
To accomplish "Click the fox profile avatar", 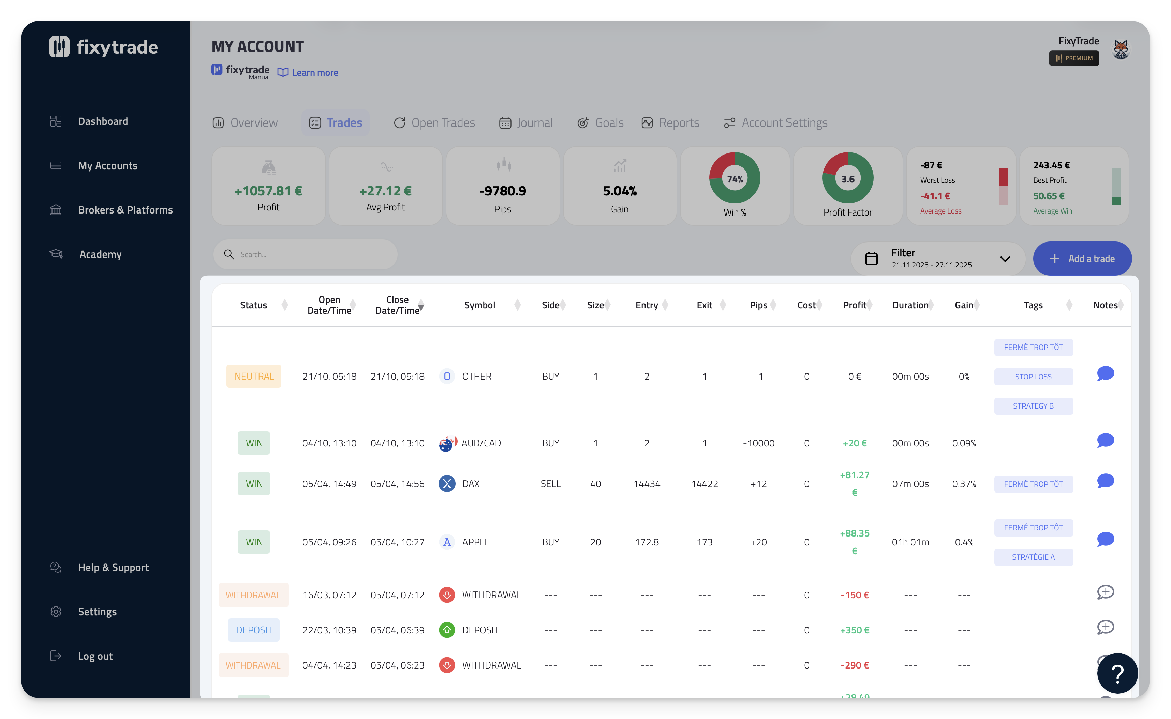I will [x=1121, y=49].
